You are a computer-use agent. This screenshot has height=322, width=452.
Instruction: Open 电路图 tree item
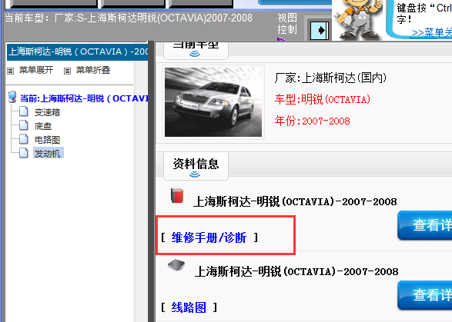click(47, 140)
